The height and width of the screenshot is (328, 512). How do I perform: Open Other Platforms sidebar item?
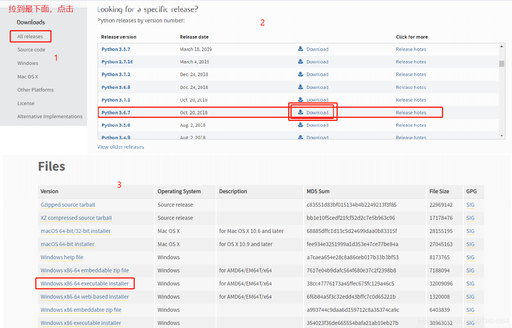(x=36, y=90)
